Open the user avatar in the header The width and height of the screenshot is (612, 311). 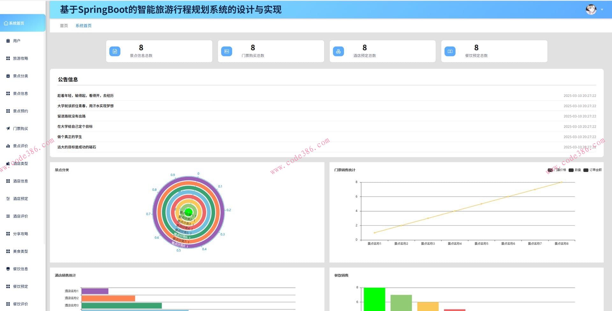591,10
